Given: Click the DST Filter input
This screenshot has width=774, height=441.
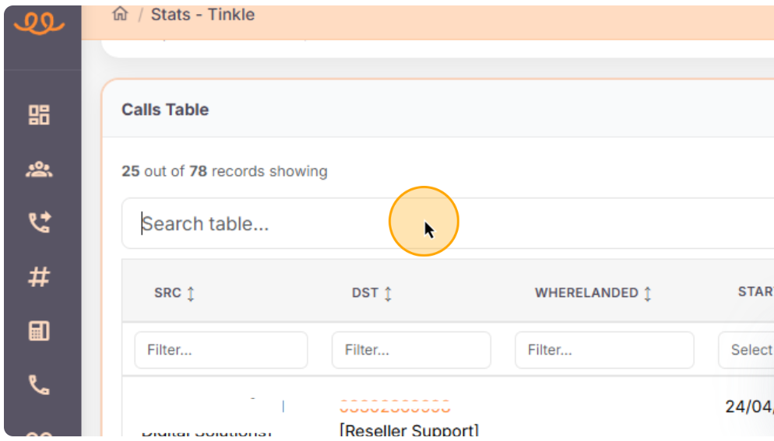Looking at the screenshot, I should (x=411, y=350).
